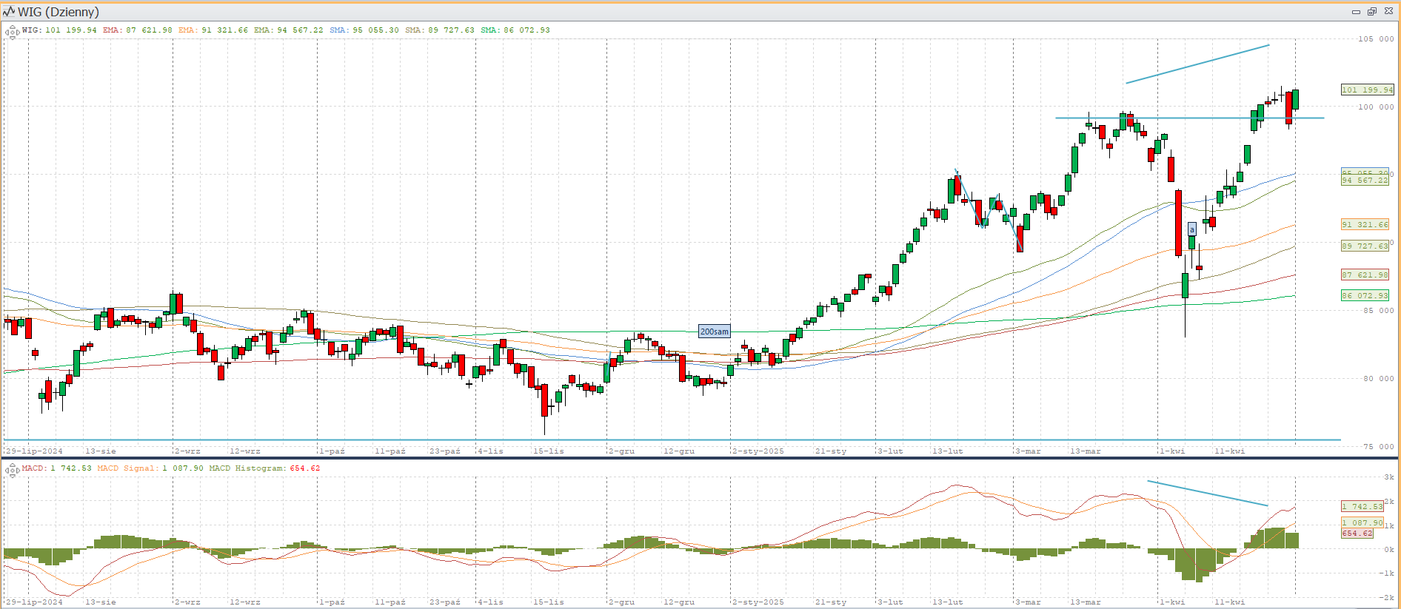The height and width of the screenshot is (609, 1401).
Task: Click the pan control icon in the MACD panel
Action: pyautogui.click(x=12, y=470)
